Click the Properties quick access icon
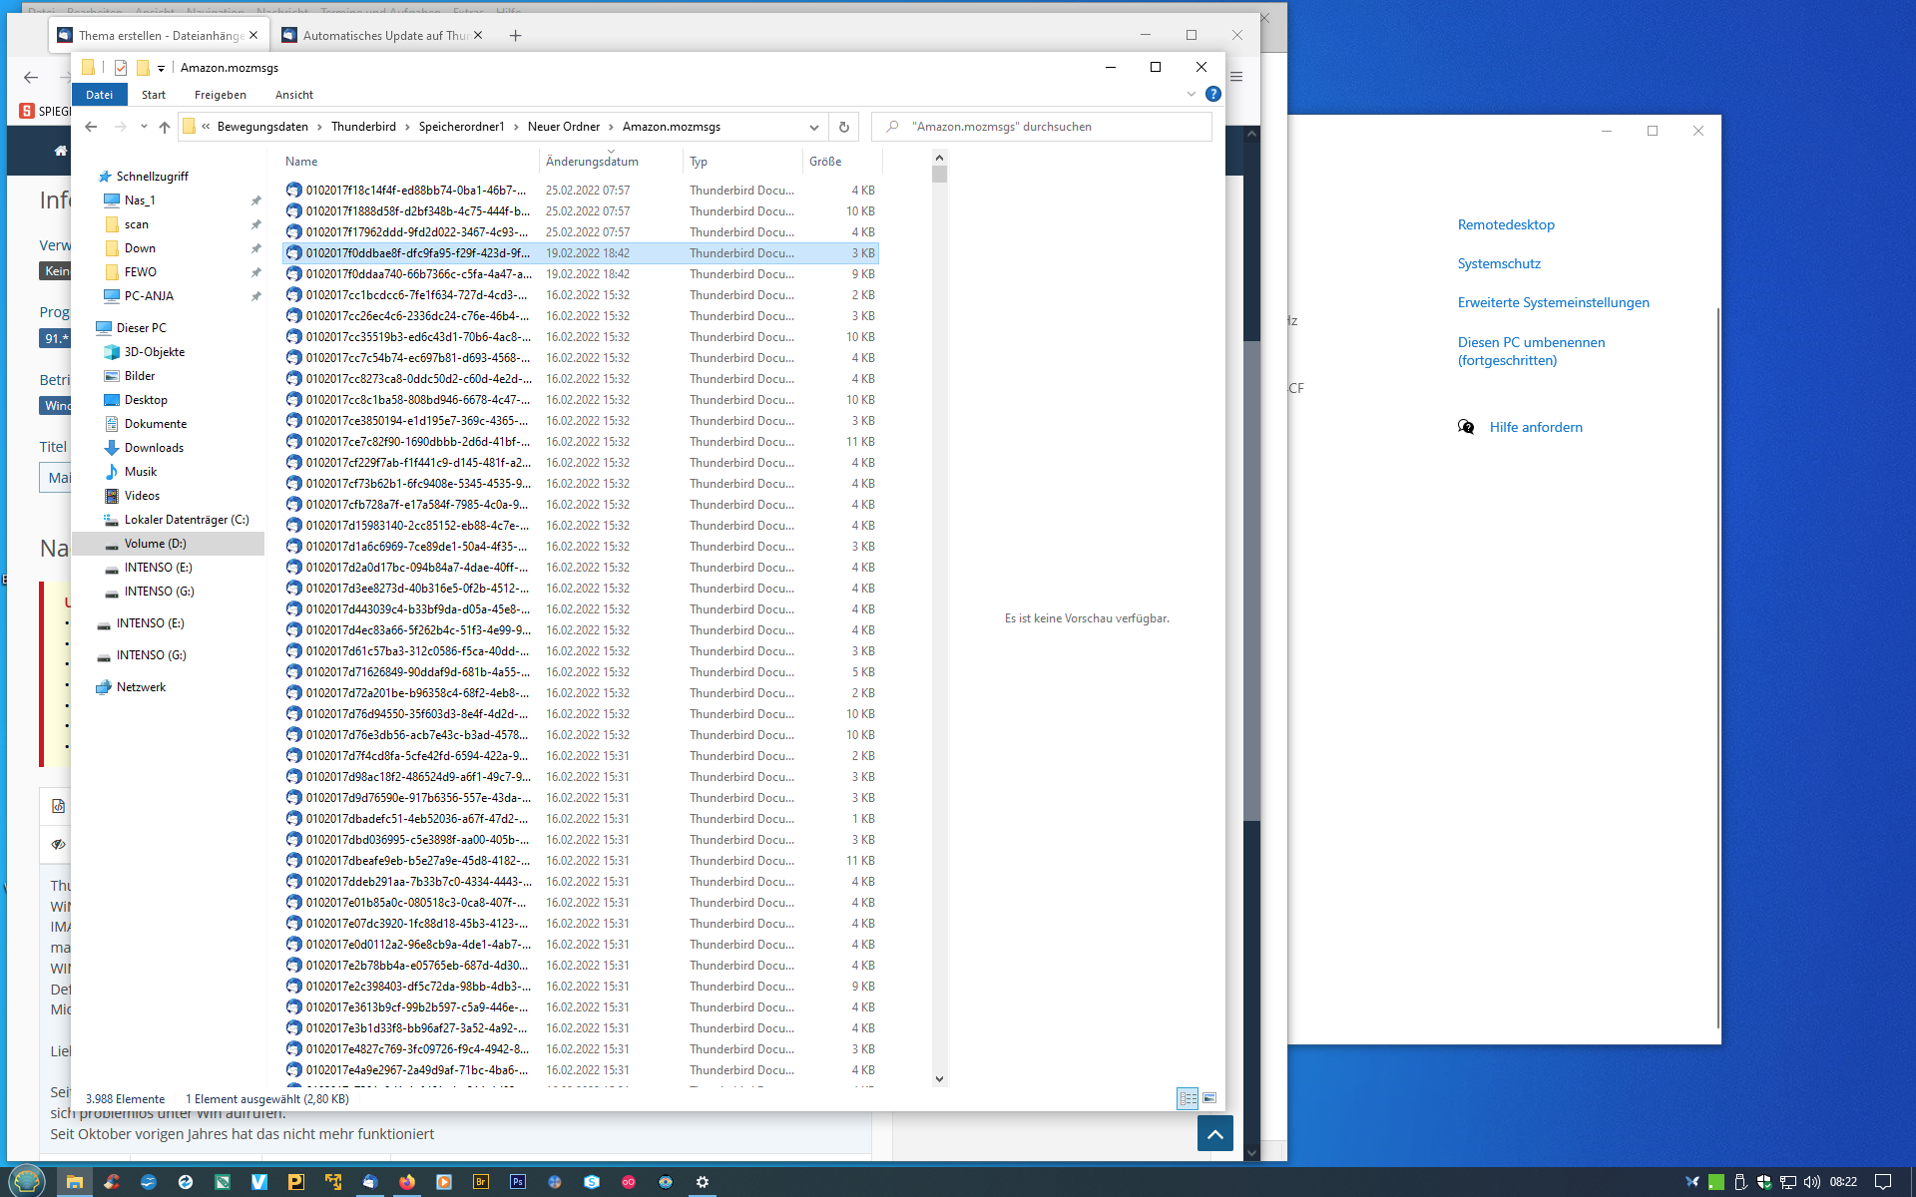 tap(121, 68)
